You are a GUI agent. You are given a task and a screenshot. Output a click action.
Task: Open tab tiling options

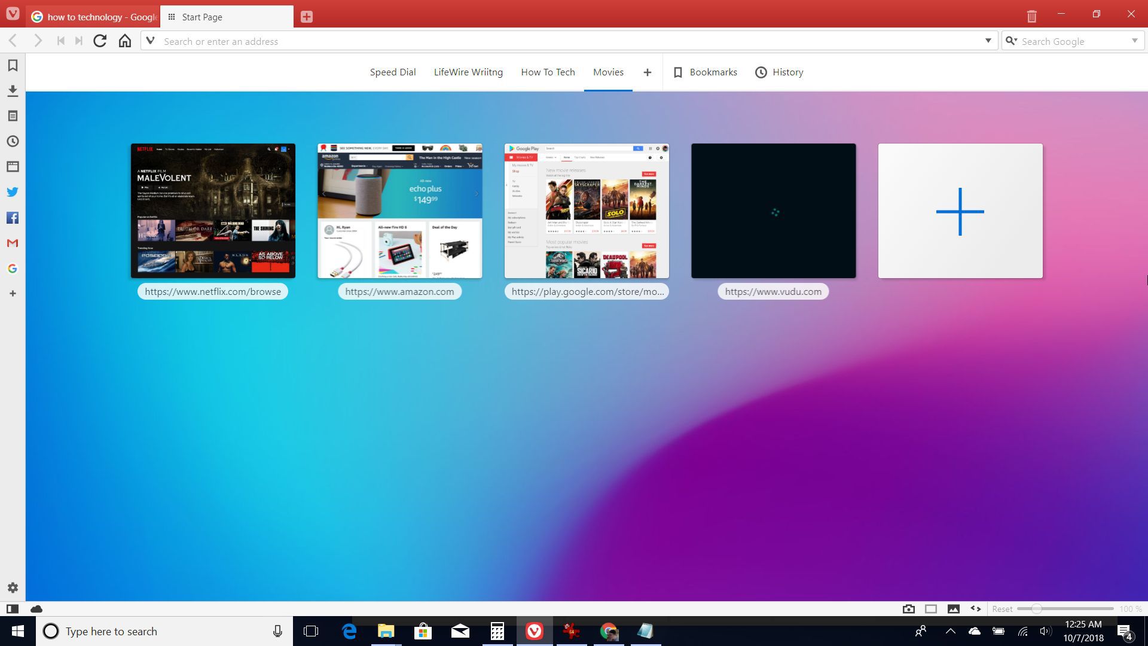tap(931, 609)
